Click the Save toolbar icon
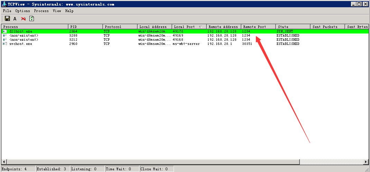Viewport: 370px width, 172px height. (x=7, y=19)
